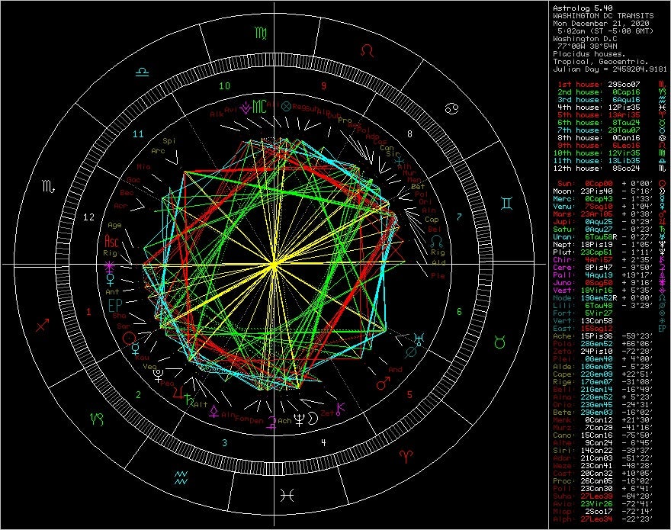Select the Neptune trident glyph in the wheel
This screenshot has width=671, height=530.
pyautogui.click(x=299, y=419)
